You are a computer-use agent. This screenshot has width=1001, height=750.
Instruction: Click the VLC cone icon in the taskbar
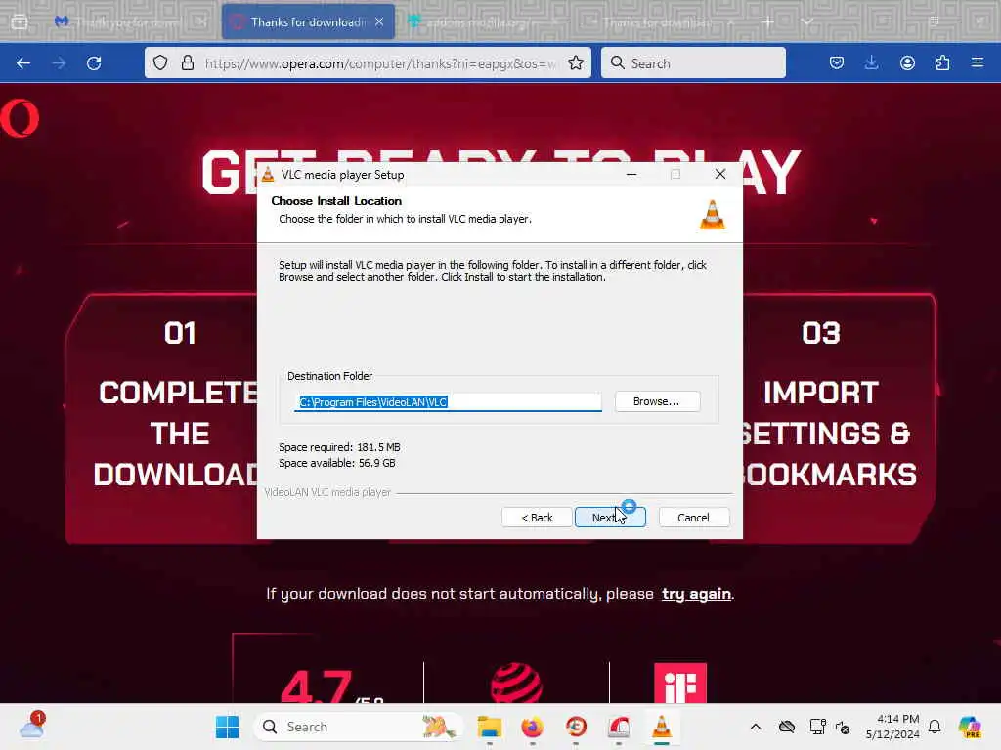point(662,727)
